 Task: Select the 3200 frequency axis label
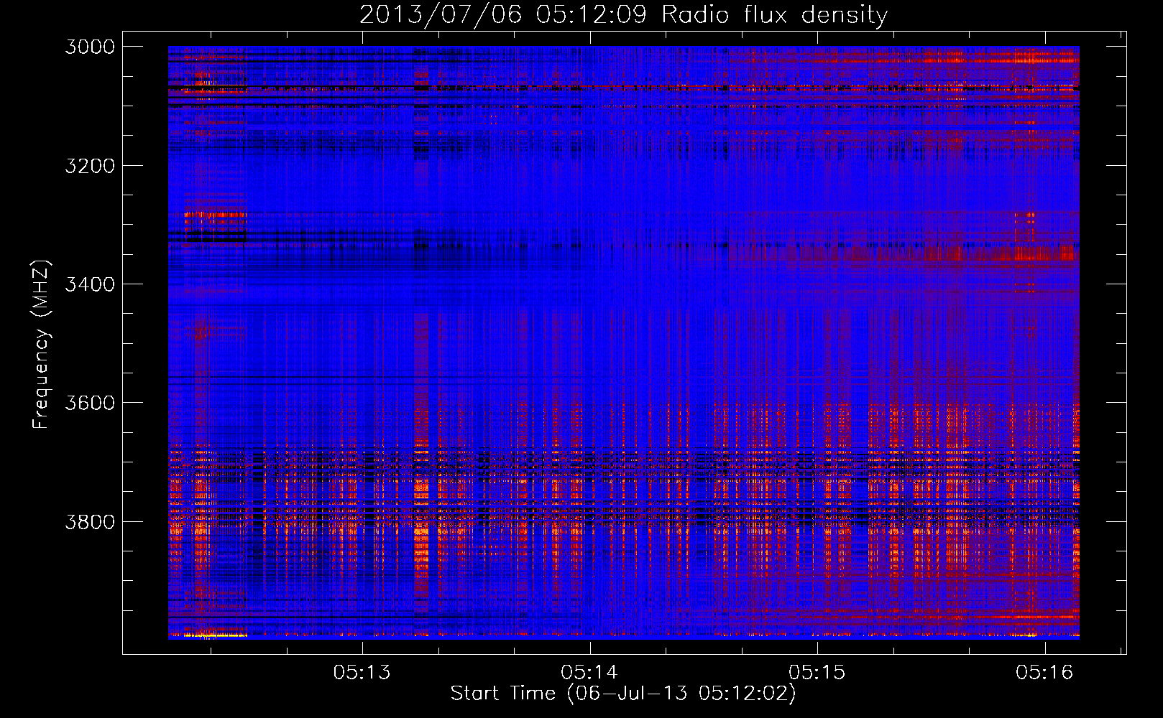(90, 166)
